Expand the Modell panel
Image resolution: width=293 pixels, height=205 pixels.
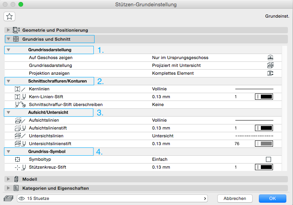(8, 179)
